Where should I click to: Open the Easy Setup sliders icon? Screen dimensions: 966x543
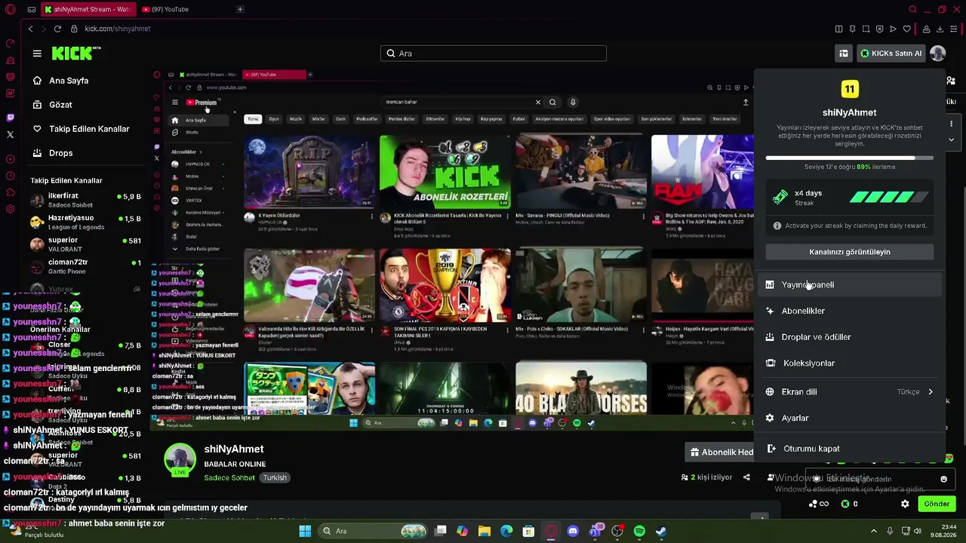coord(954,29)
